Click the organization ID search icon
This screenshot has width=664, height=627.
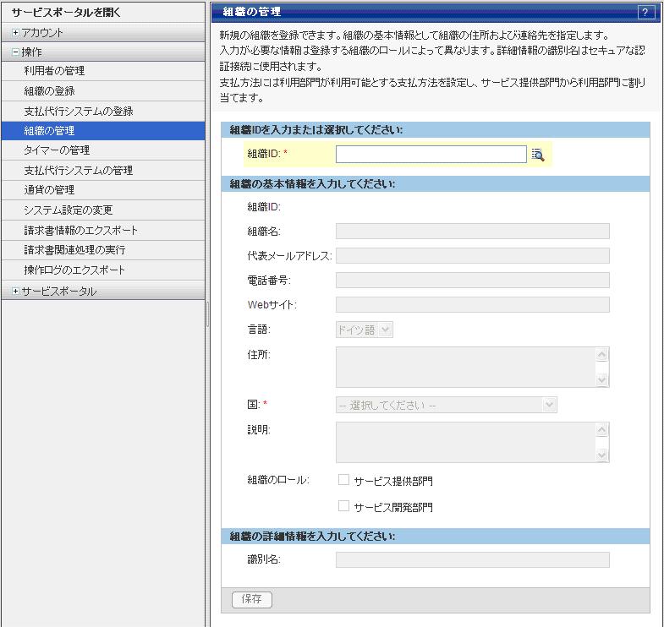pos(537,154)
